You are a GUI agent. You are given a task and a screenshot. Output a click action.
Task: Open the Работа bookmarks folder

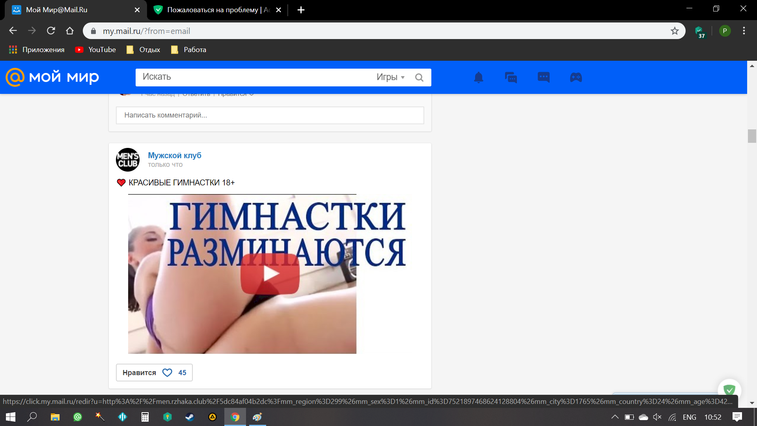click(188, 50)
